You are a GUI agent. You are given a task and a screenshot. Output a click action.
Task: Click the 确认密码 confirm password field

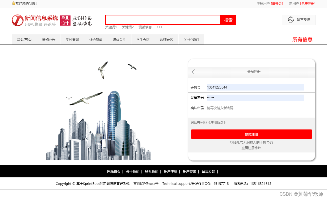coord(253,108)
